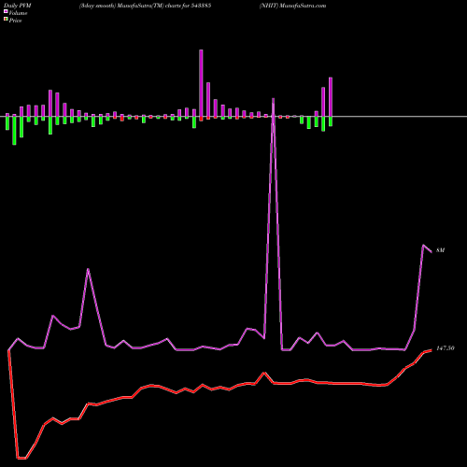The height and width of the screenshot is (467, 467).
Task: Click the red price line's lowest point
Action: pos(21,458)
